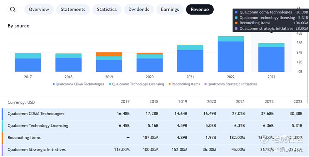The height and width of the screenshot is (157, 309).
Task: Click the 4.59B licensing cell
Action: [x=182, y=126]
